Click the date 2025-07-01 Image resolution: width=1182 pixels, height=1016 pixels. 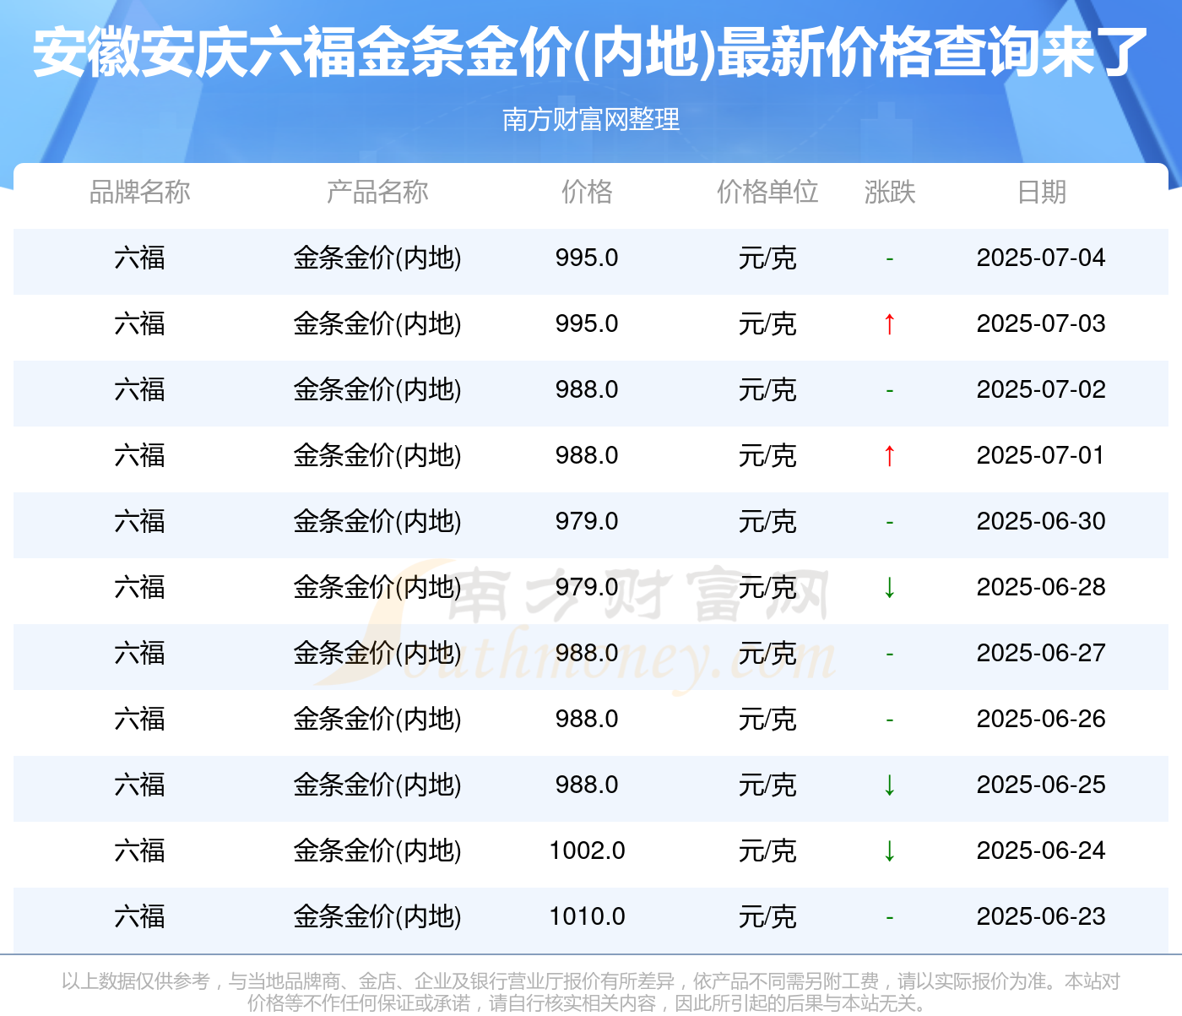coord(1041,455)
